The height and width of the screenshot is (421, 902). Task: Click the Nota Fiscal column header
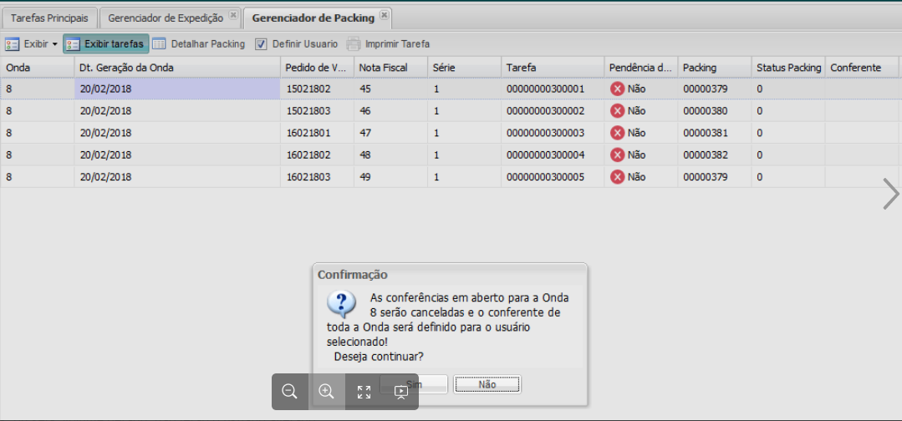390,68
